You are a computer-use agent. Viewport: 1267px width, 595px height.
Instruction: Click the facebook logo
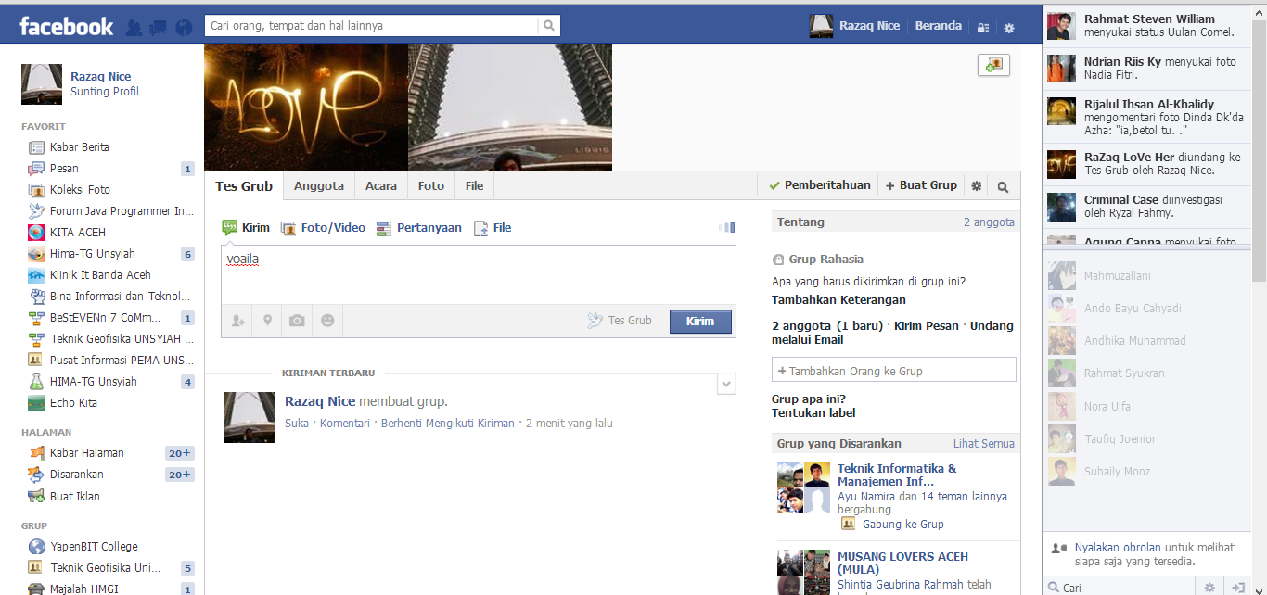pos(67,27)
